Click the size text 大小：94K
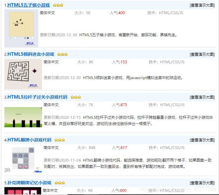Viewport: 219px width, 195px height. click(x=86, y=148)
